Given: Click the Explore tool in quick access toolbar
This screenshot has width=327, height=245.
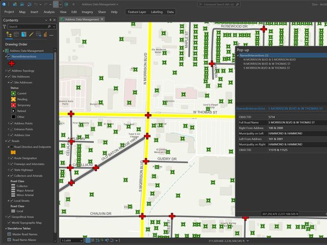Looking at the screenshot, I should point(56,4).
